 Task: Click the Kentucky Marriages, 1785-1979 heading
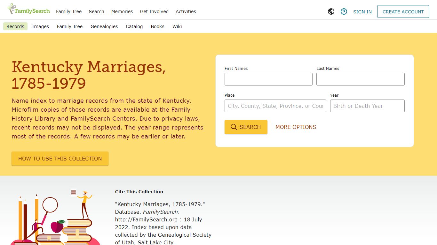[89, 75]
